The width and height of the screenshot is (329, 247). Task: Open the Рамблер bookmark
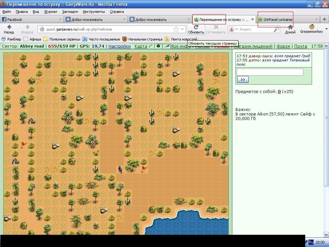tap(11, 39)
